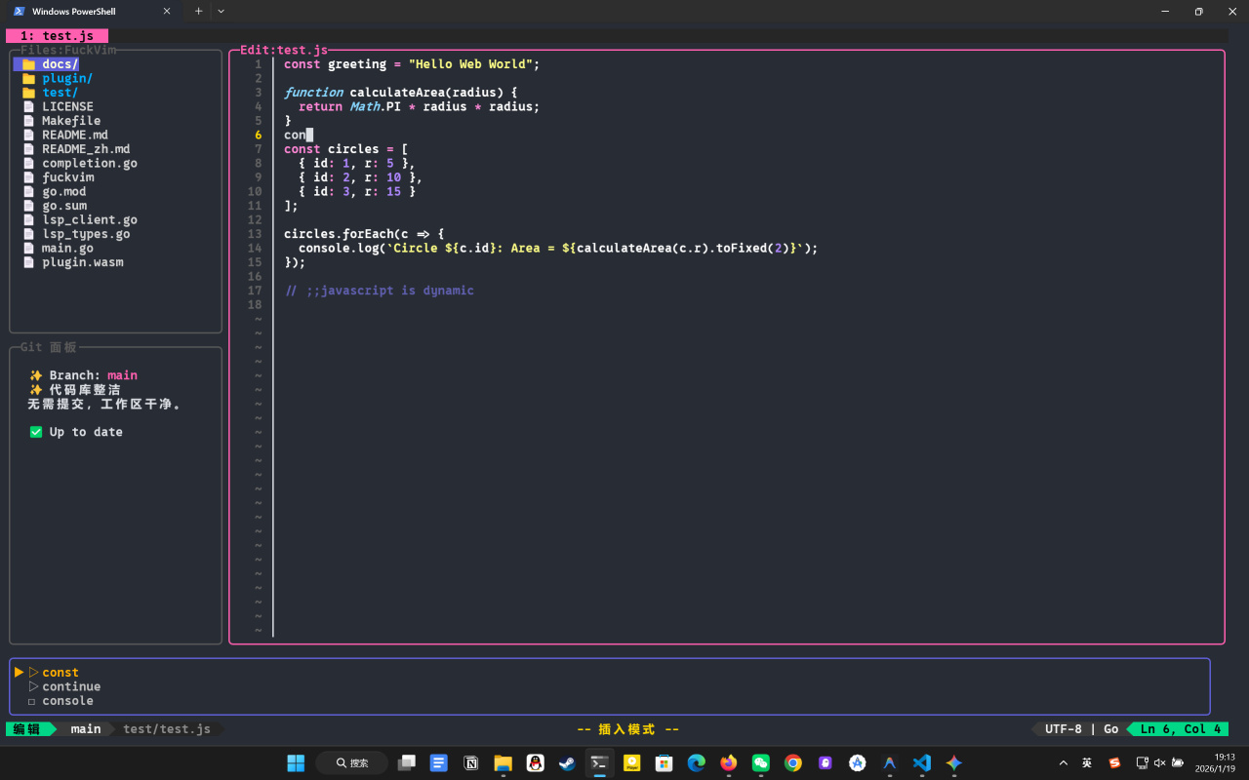The height and width of the screenshot is (780, 1249).
Task: Open Visual Studio Code from the taskbar
Action: pyautogui.click(x=922, y=762)
